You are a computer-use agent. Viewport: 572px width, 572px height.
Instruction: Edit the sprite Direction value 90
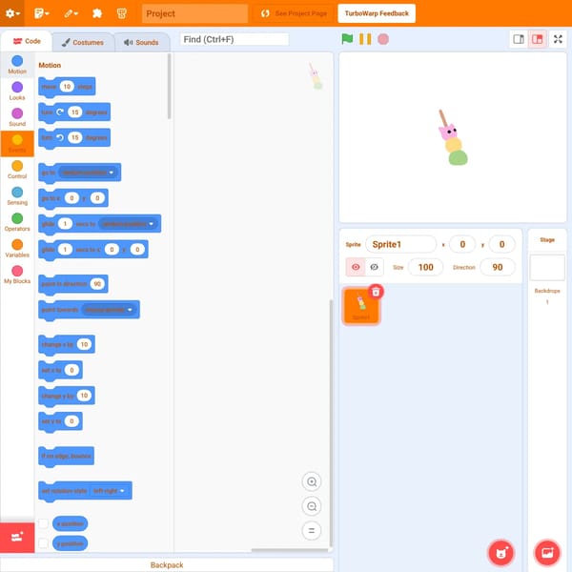click(x=498, y=267)
